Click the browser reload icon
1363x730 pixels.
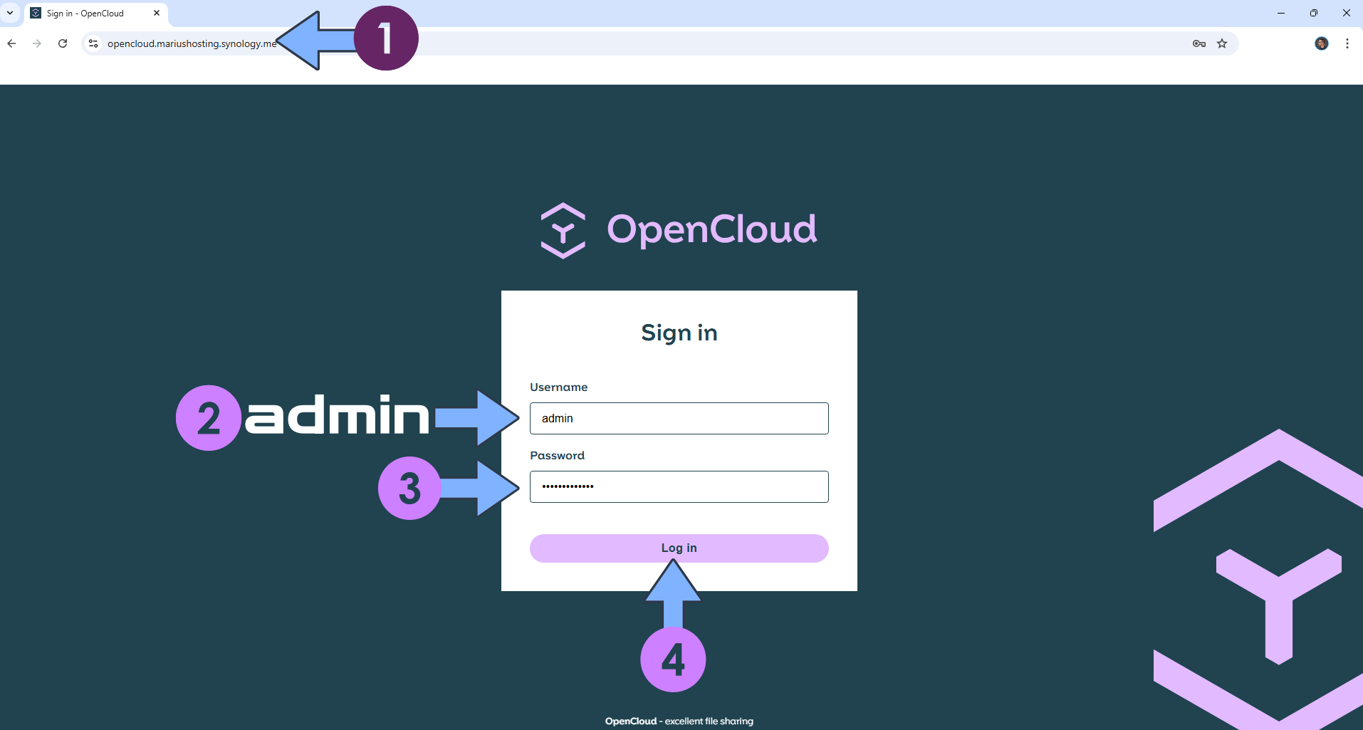(63, 43)
